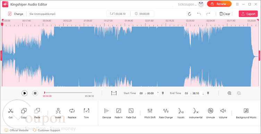Image resolution: width=261 pixels, height=134 pixels.
Task: Open the Rate Change tool
Action: 166,113
